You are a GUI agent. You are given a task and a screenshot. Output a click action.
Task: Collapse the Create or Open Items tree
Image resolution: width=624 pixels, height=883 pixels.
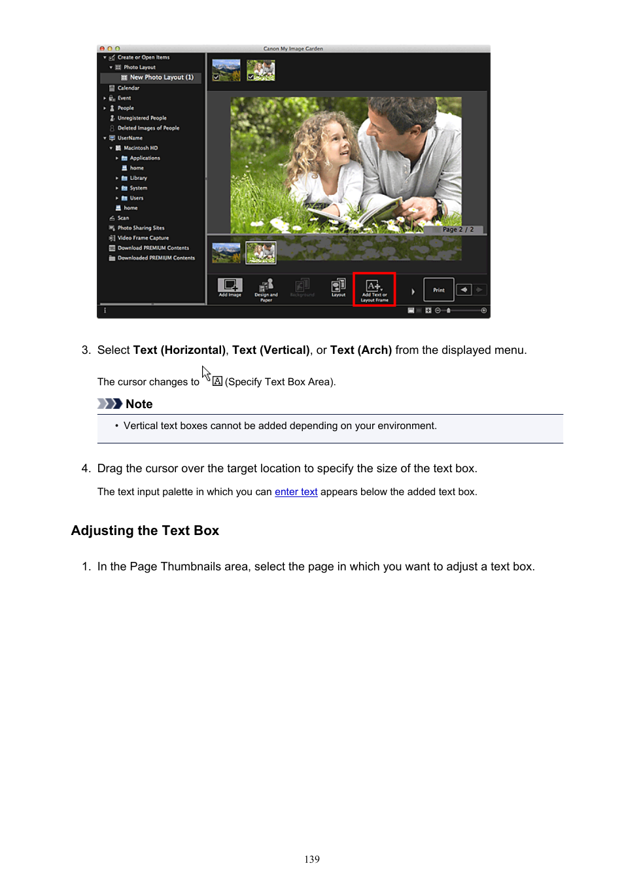tap(105, 58)
